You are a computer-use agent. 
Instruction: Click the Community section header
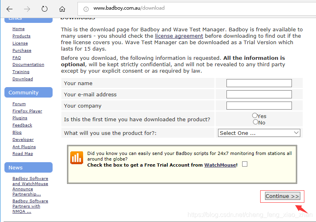tap(29, 92)
